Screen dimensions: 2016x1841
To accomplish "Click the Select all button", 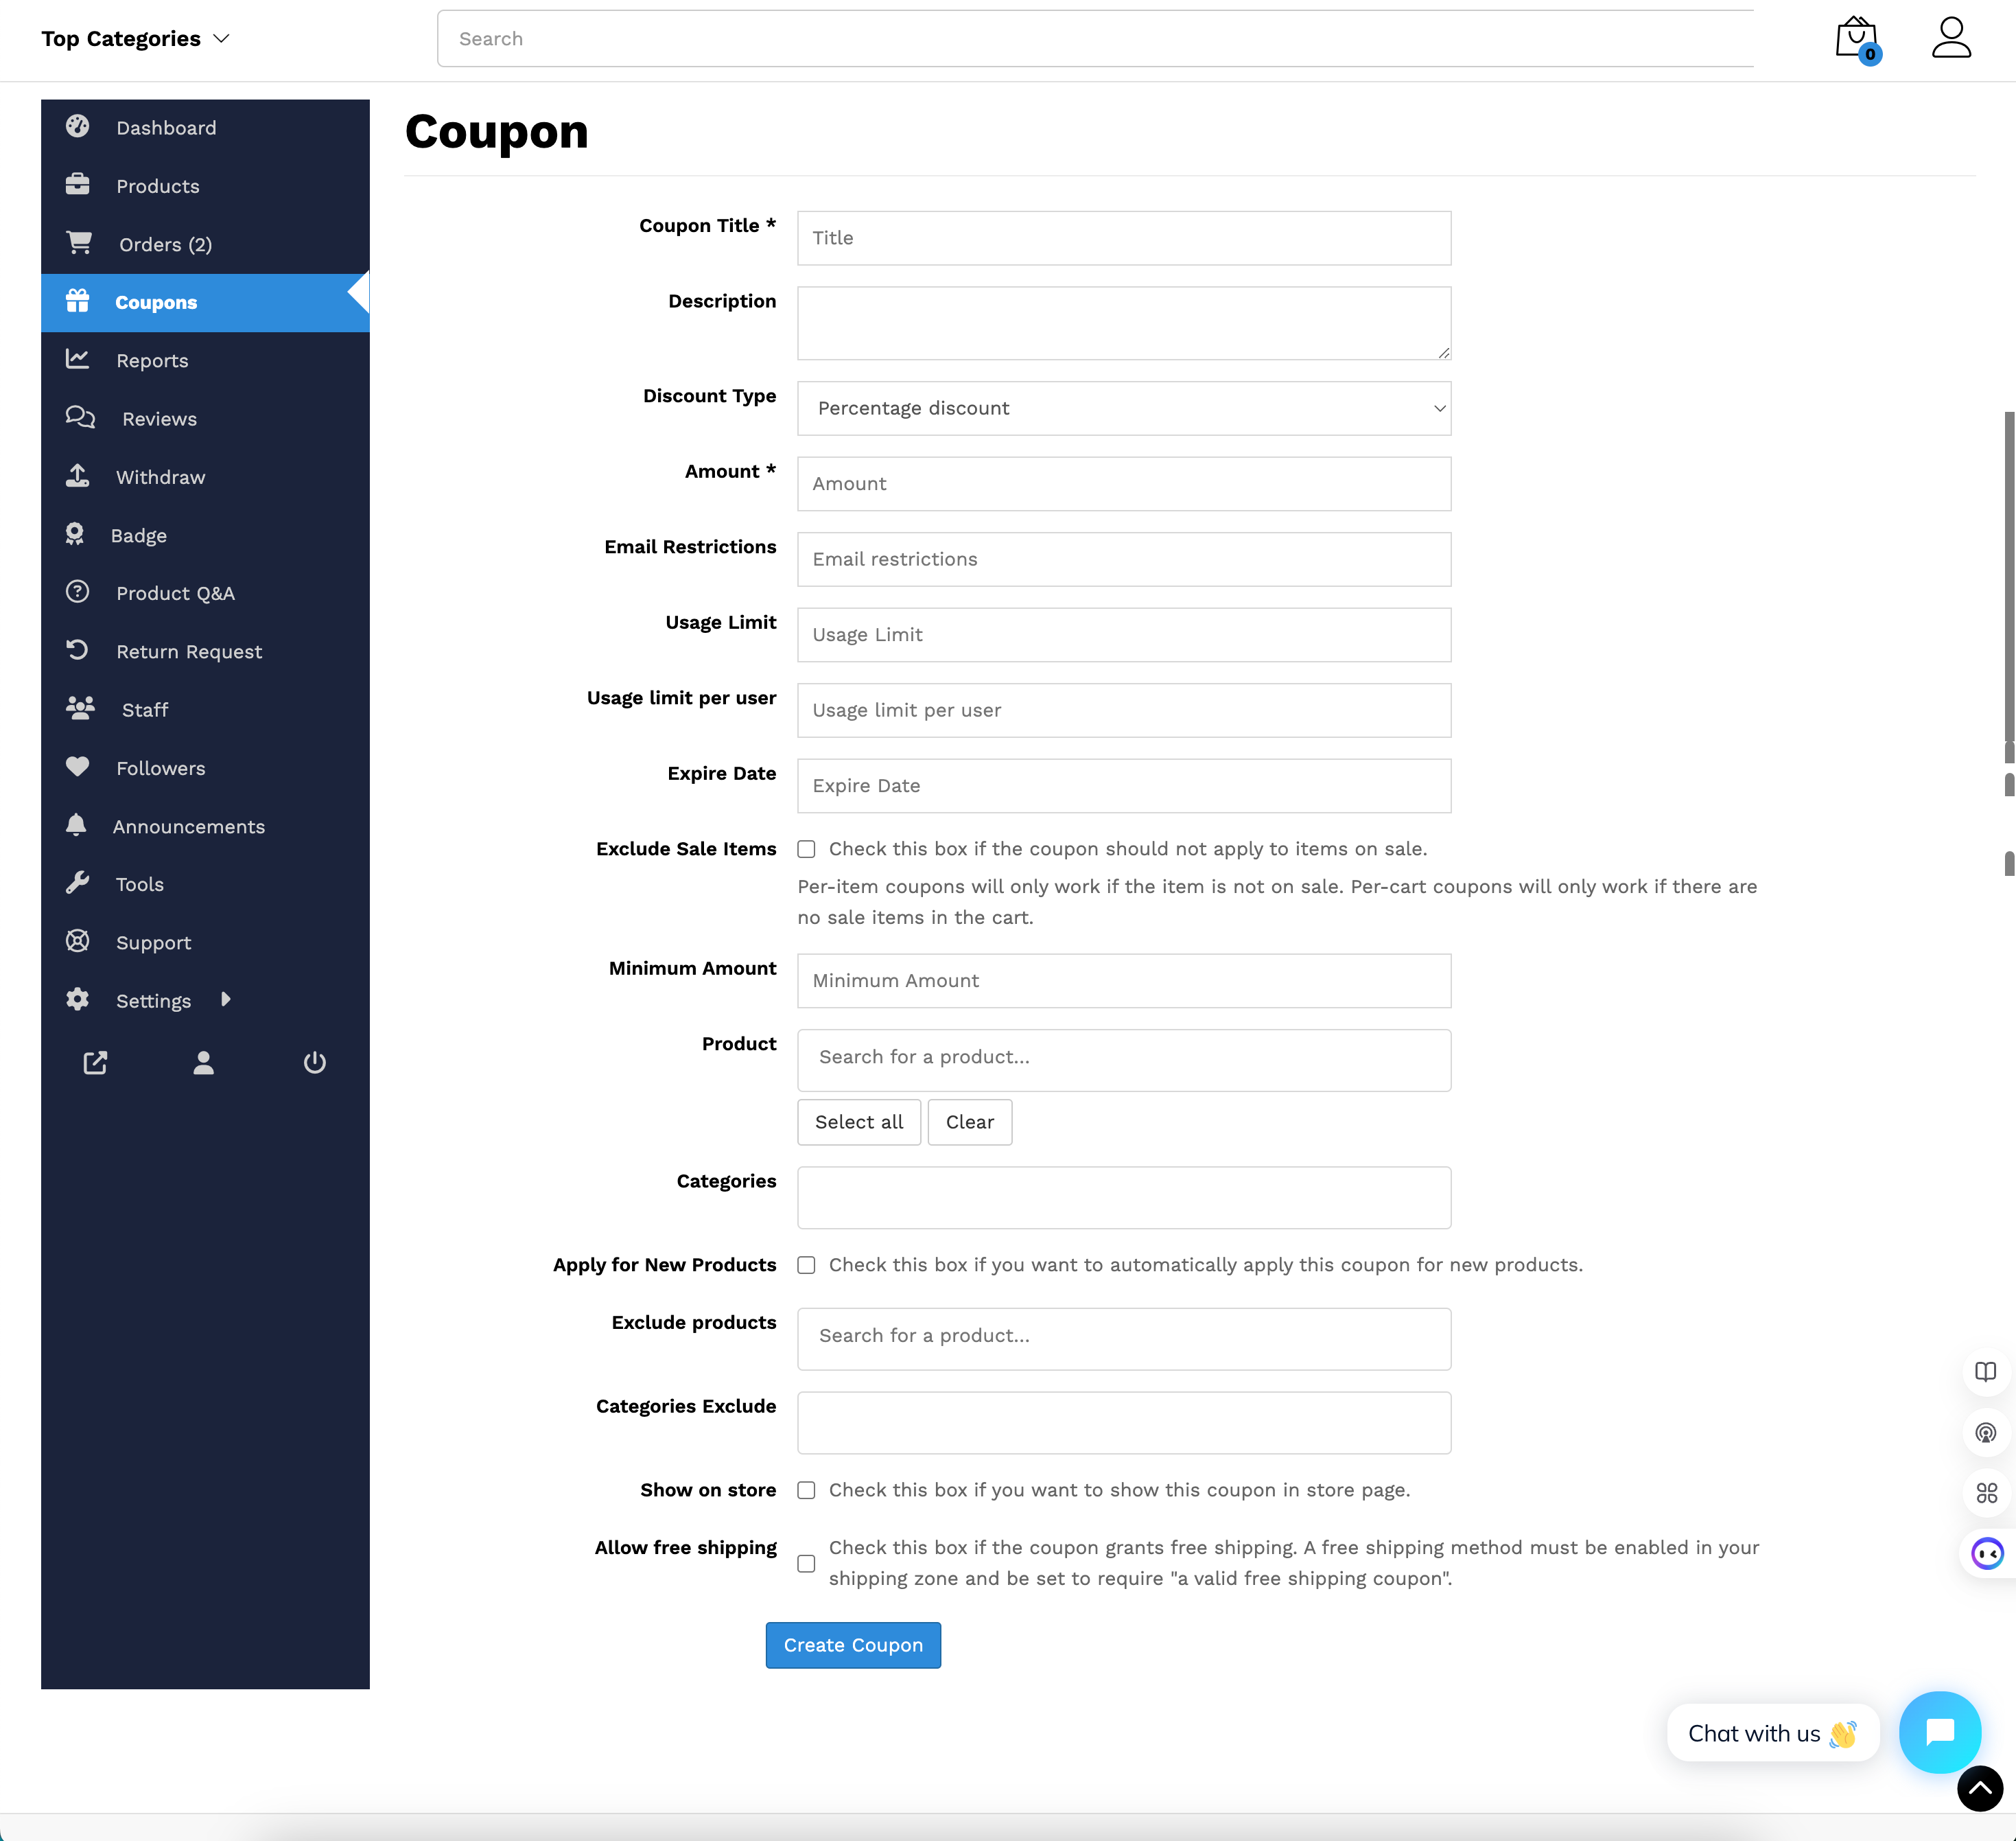I will point(859,1122).
